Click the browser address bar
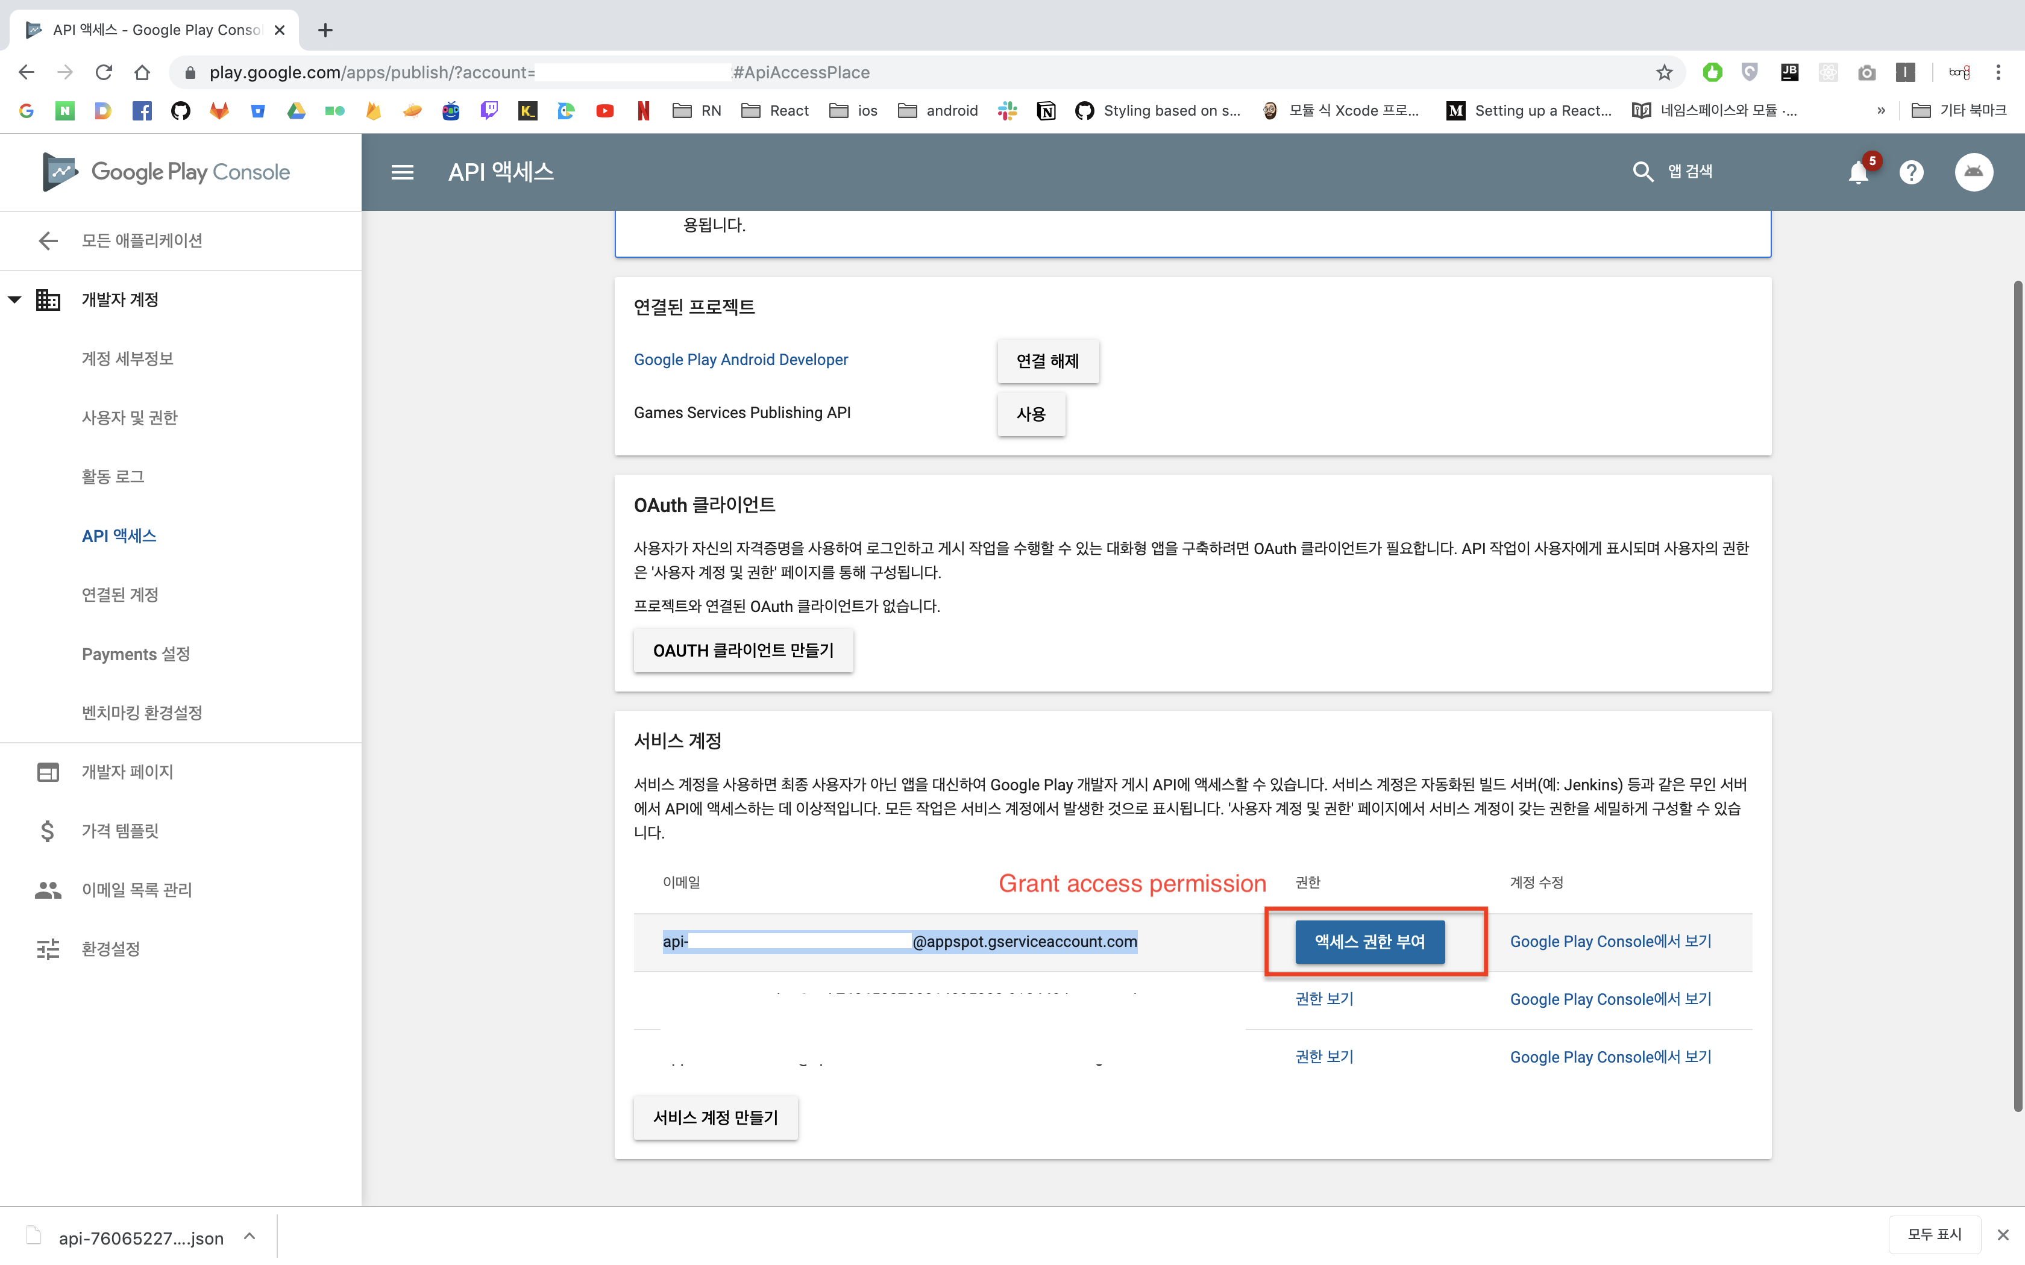 [x=920, y=73]
